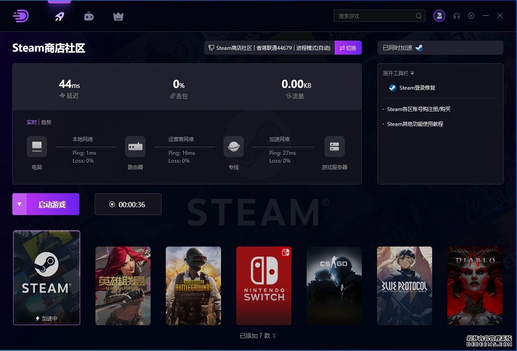
Task: Open the game controller library icon
Action: (x=89, y=17)
